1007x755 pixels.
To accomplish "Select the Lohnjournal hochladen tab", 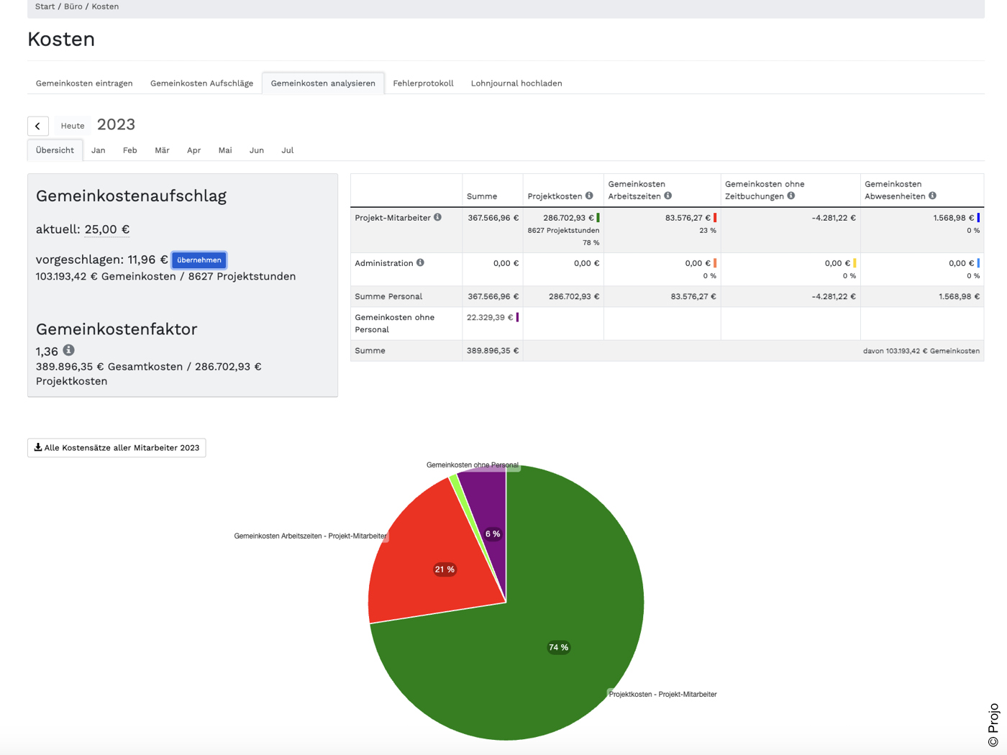I will [x=516, y=83].
